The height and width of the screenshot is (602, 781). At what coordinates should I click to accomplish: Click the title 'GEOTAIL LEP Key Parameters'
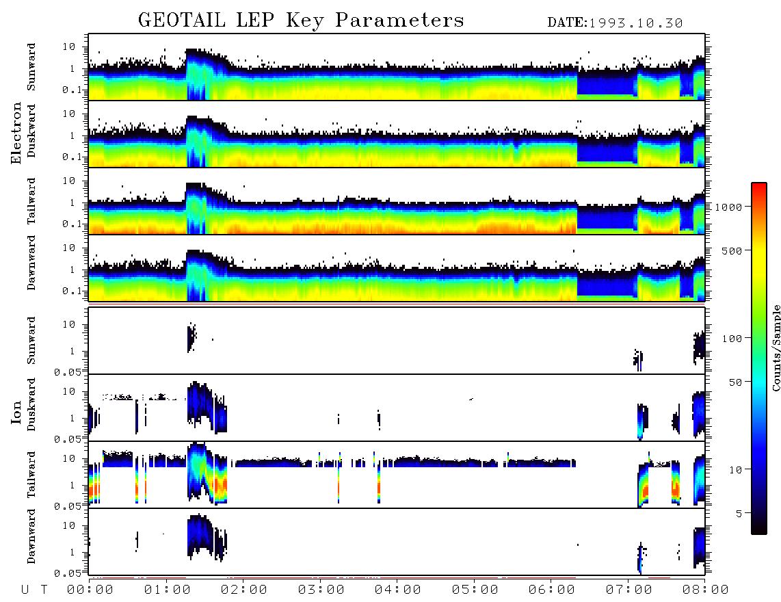301,21
